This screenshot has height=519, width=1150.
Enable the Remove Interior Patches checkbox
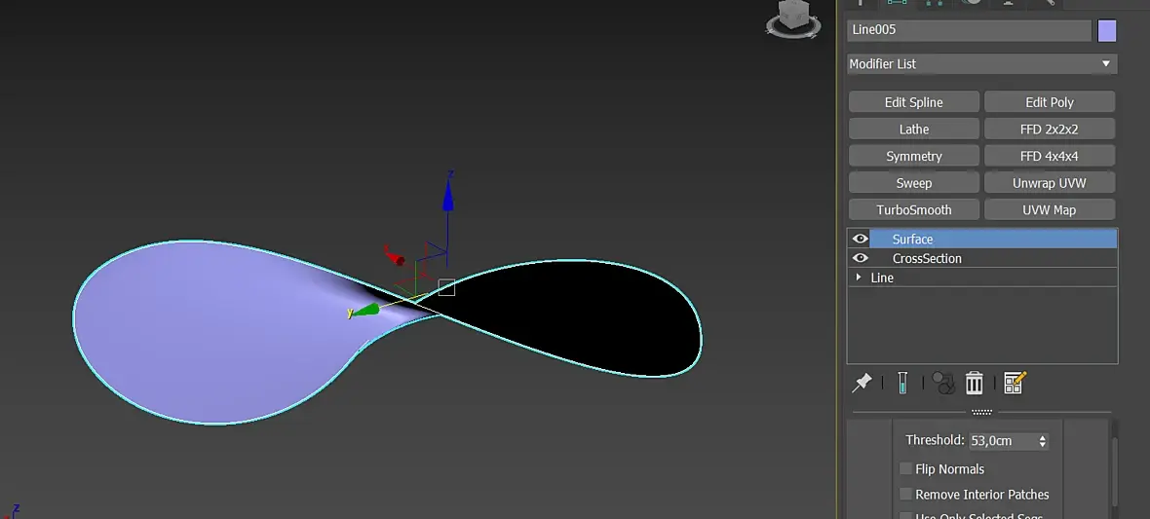pos(905,494)
